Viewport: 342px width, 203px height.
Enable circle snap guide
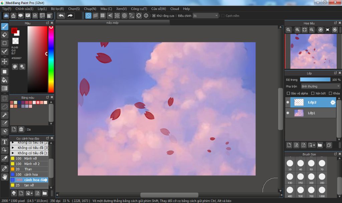(x=124, y=16)
